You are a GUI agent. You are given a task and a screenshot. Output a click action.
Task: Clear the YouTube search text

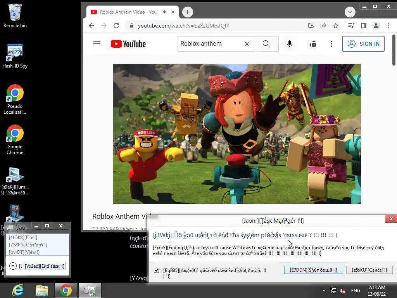(x=247, y=44)
